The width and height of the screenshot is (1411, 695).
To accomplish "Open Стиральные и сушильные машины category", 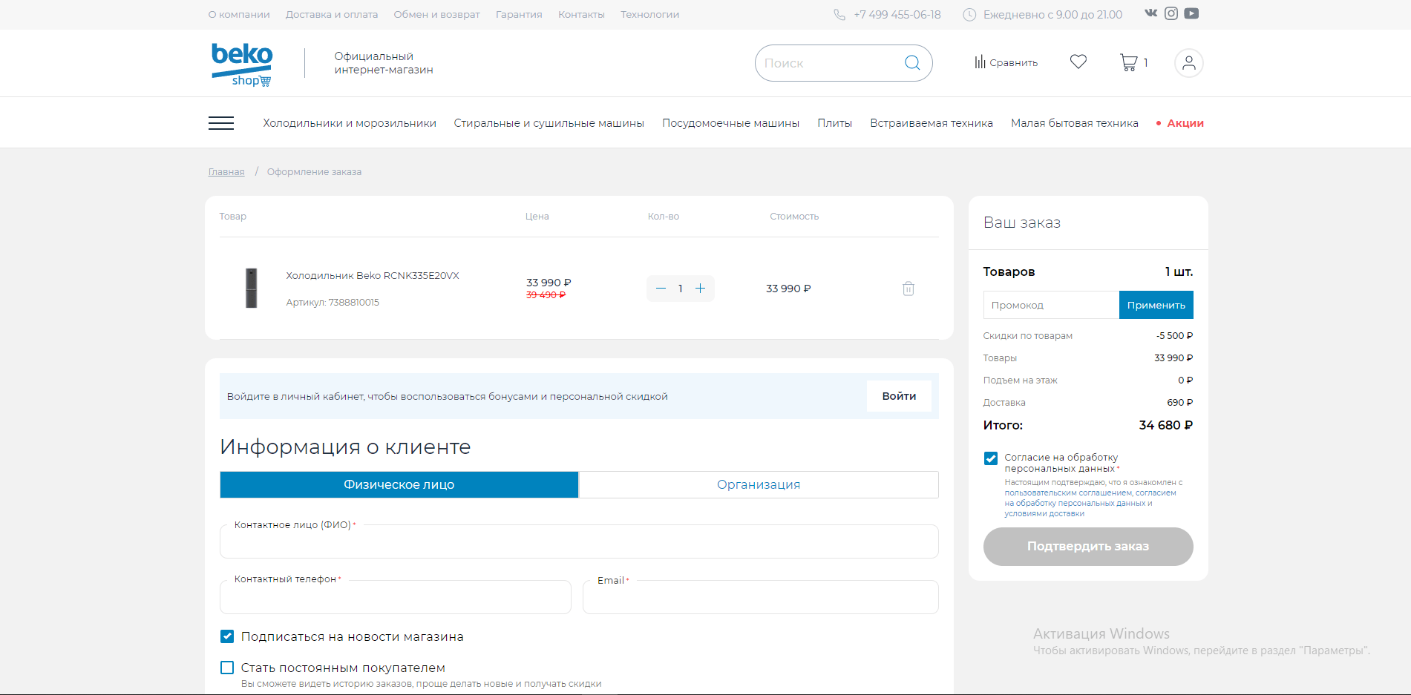I will 549,123.
